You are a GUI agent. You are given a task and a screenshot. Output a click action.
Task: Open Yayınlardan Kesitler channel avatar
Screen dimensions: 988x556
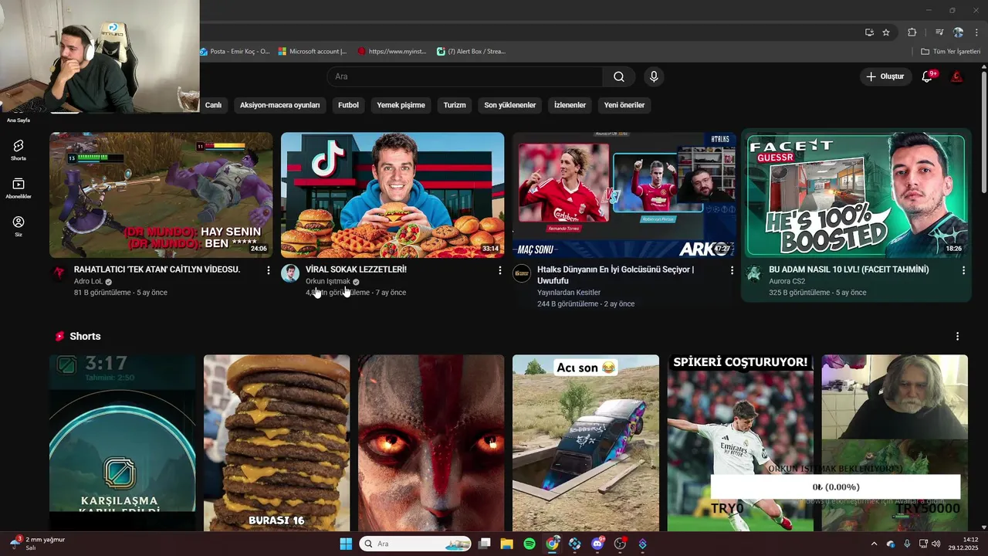(x=522, y=273)
